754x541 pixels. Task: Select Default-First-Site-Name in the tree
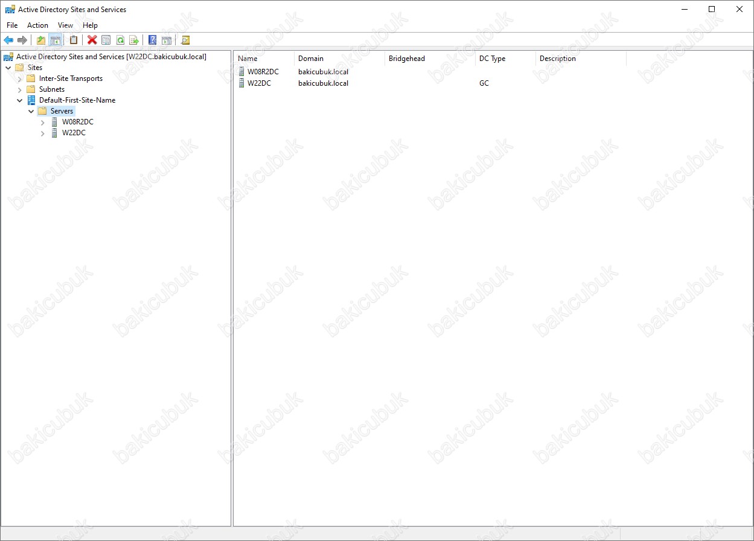click(x=77, y=100)
